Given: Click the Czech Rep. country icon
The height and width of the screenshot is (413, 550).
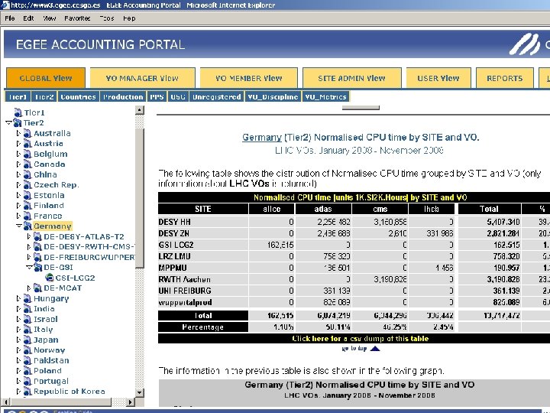Looking at the screenshot, I should pyautogui.click(x=27, y=185).
